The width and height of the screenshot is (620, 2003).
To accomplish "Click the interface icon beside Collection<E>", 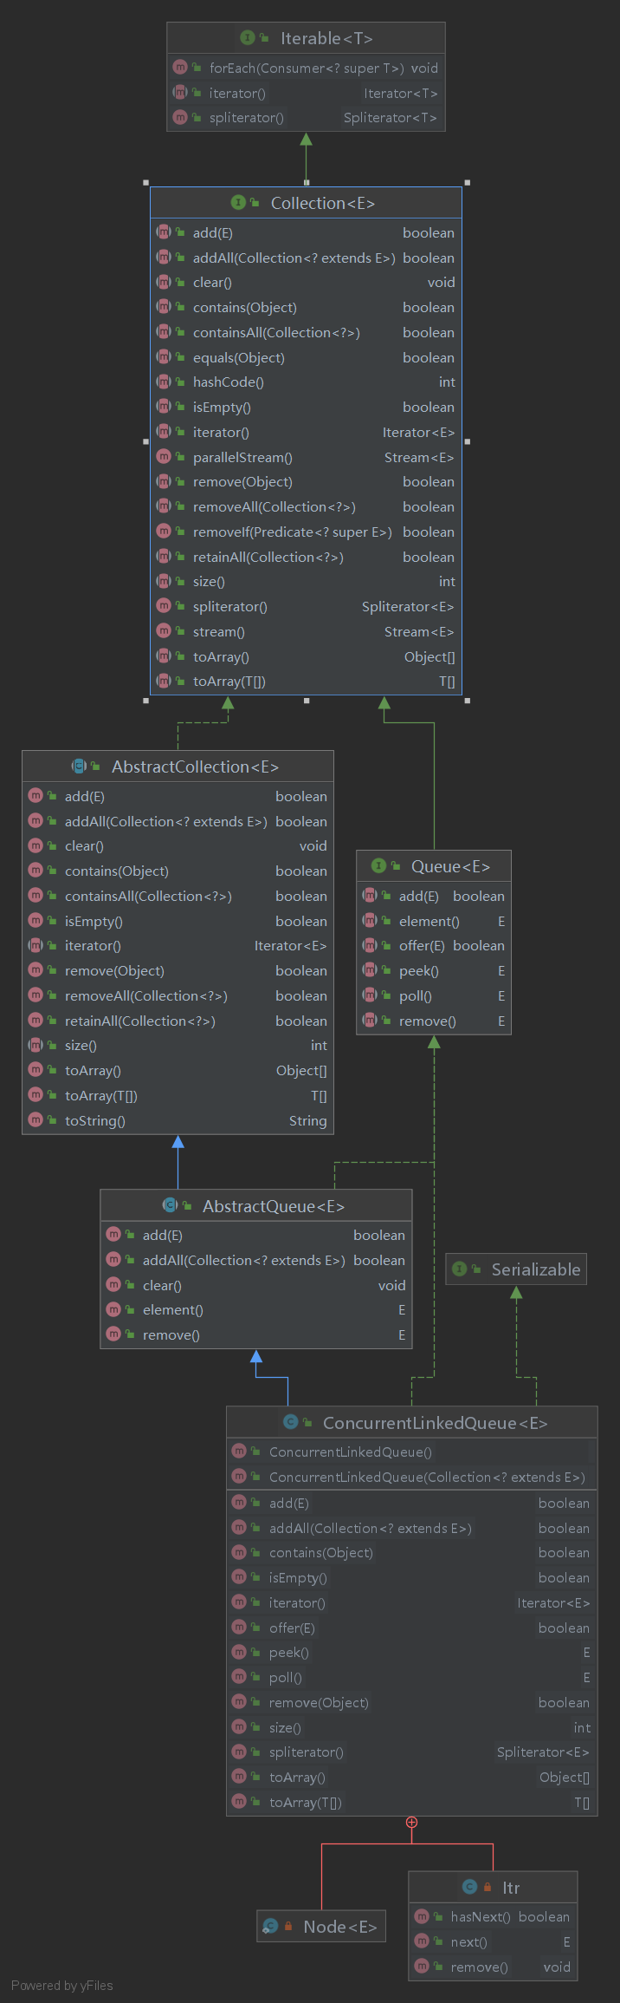I will pos(238,203).
